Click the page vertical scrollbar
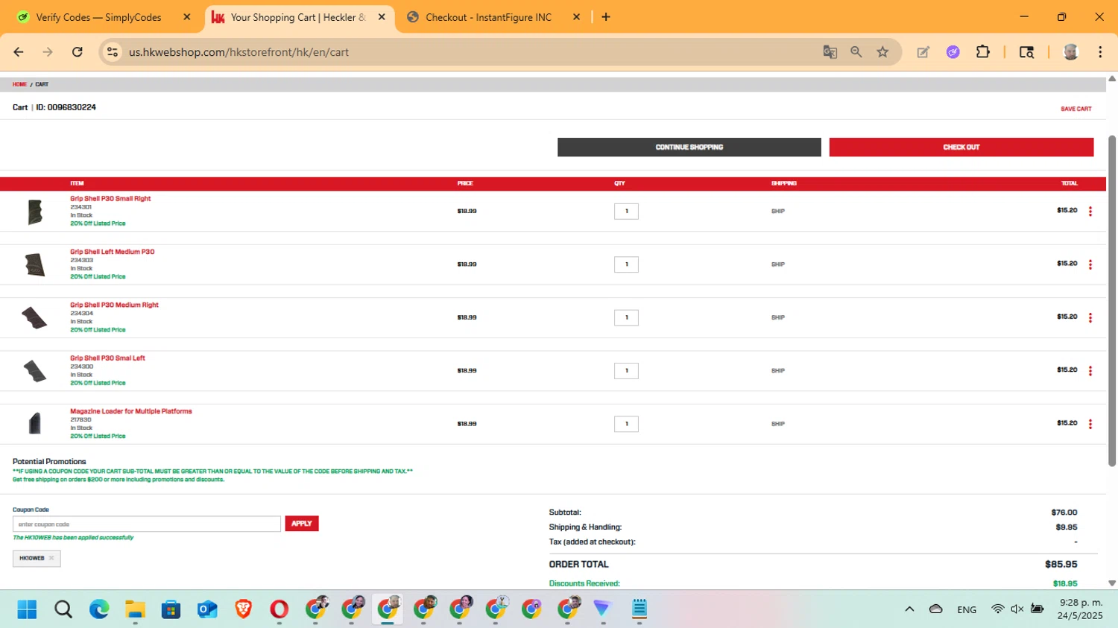The image size is (1118, 628). (1112, 301)
